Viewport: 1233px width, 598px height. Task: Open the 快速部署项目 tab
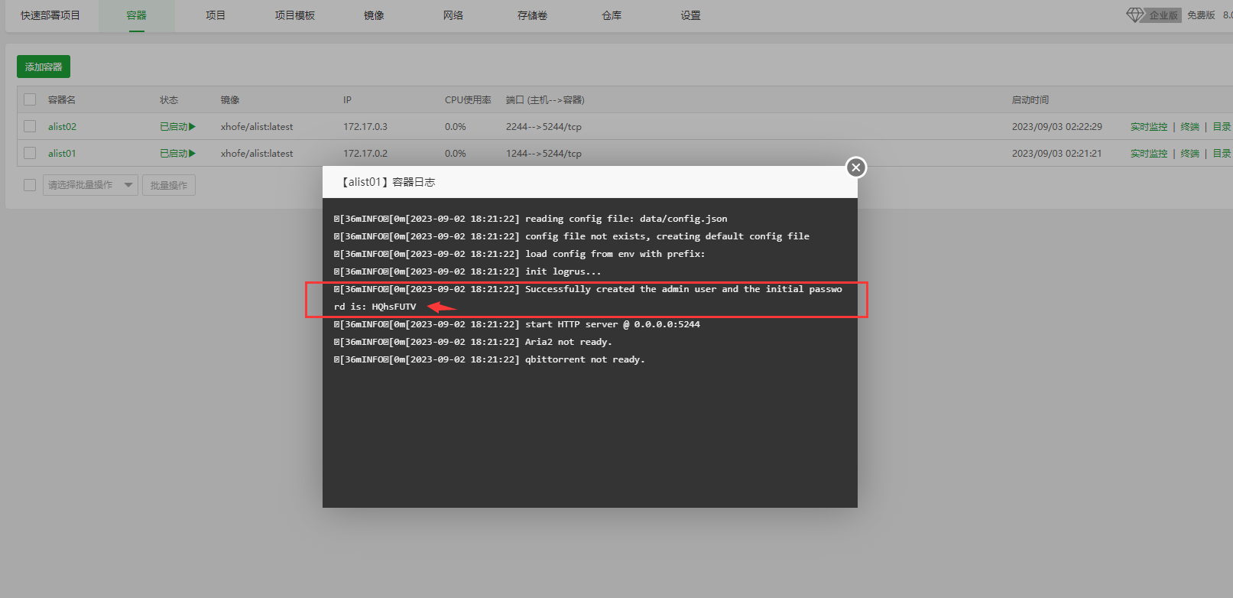pyautogui.click(x=50, y=15)
